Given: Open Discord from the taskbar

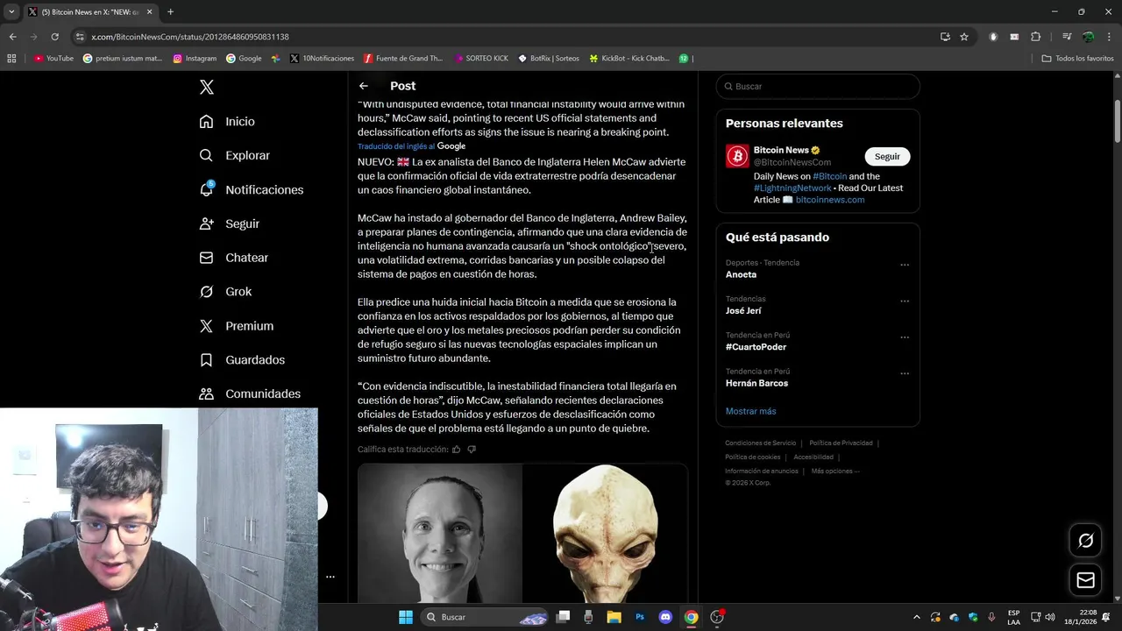Looking at the screenshot, I should [x=665, y=617].
